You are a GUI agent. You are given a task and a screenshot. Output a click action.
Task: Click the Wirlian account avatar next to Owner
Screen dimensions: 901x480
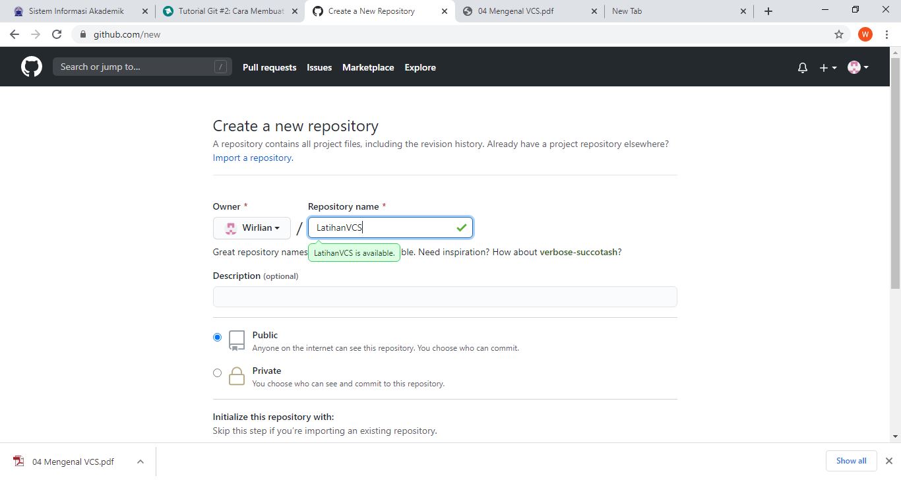230,227
